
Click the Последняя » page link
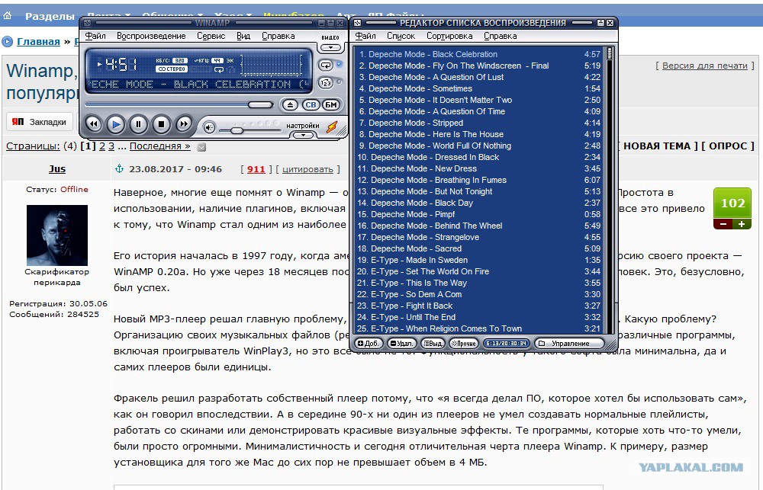160,146
